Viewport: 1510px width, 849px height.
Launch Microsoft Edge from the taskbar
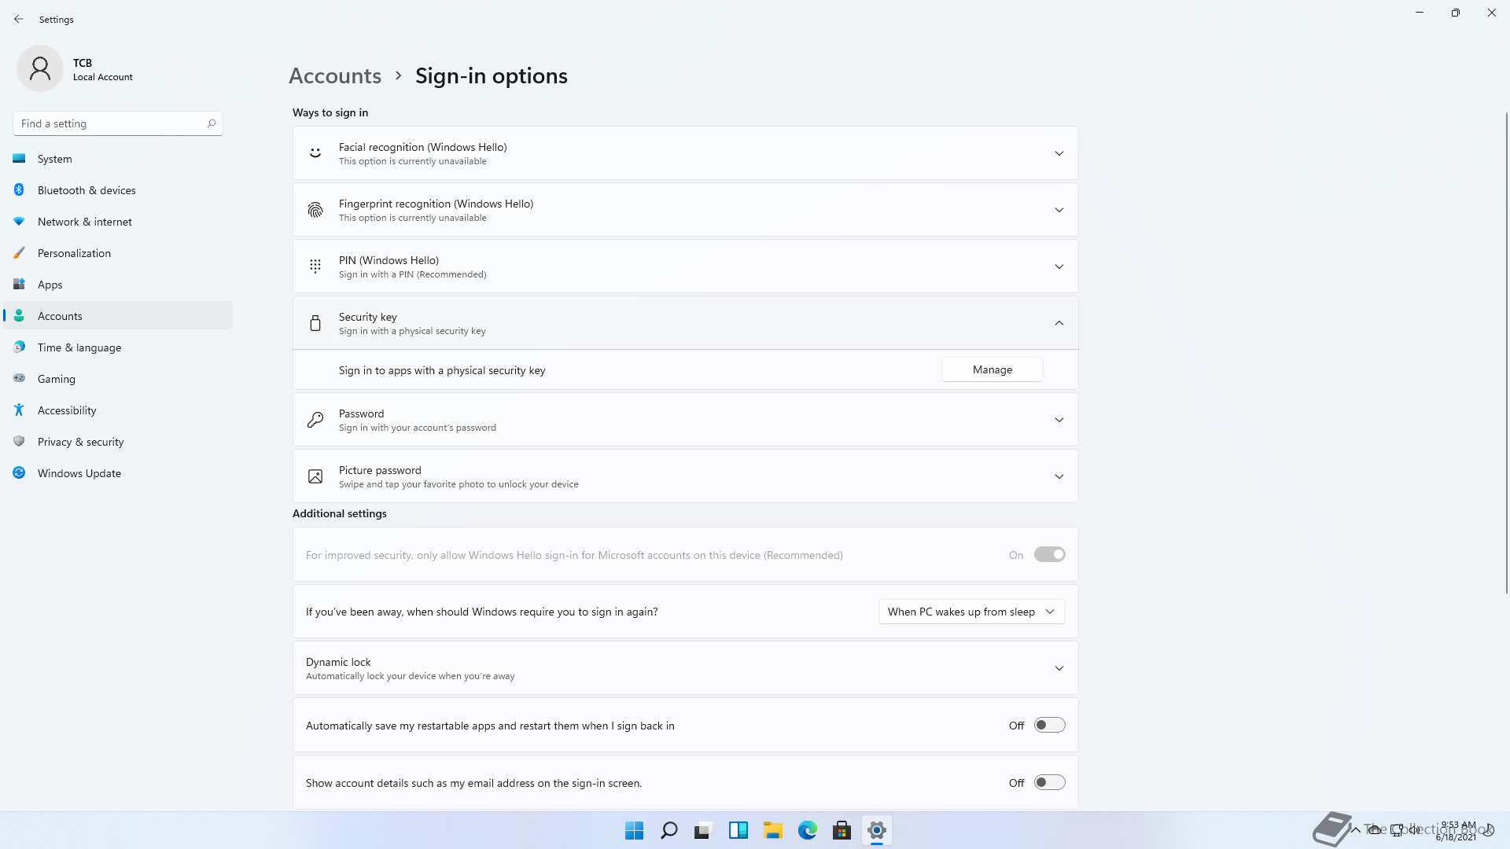[x=808, y=830]
